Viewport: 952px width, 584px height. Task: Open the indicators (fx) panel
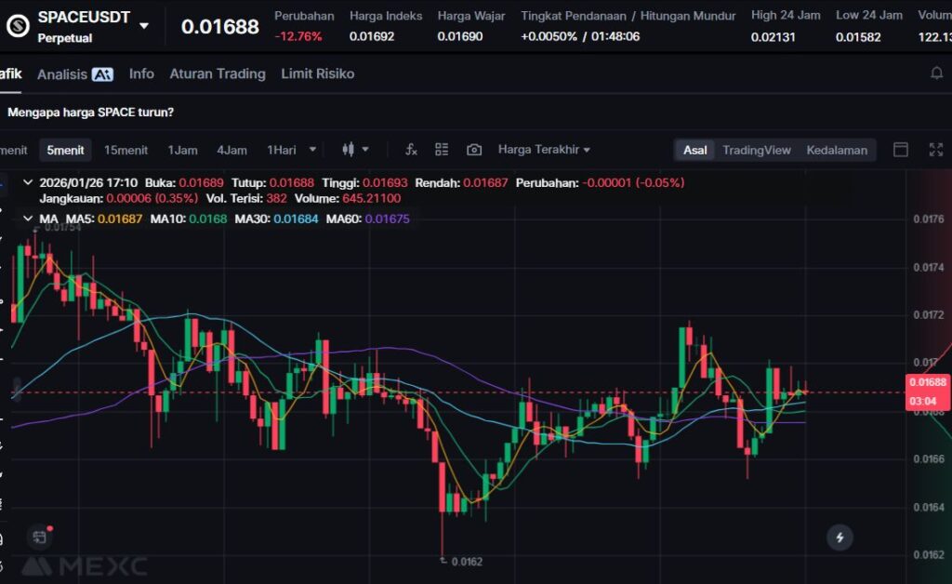pyautogui.click(x=411, y=150)
